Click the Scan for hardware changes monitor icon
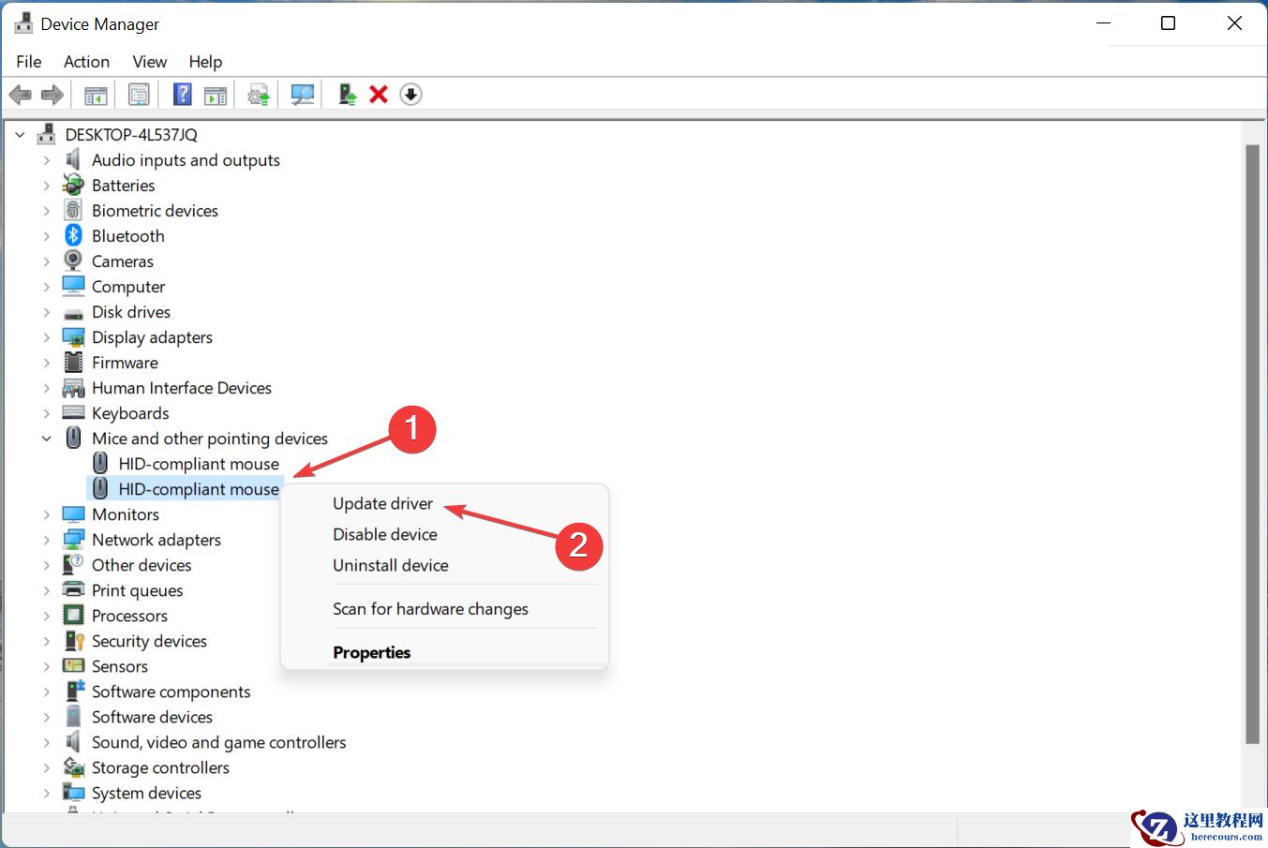1268x848 pixels. click(x=302, y=95)
